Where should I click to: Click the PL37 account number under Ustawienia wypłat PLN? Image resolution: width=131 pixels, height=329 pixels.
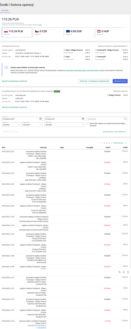(x=32, y=56)
